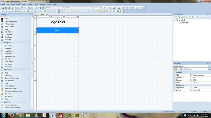Collapse the Advanced toolbox section
The width and height of the screenshot is (211, 118).
2,70
